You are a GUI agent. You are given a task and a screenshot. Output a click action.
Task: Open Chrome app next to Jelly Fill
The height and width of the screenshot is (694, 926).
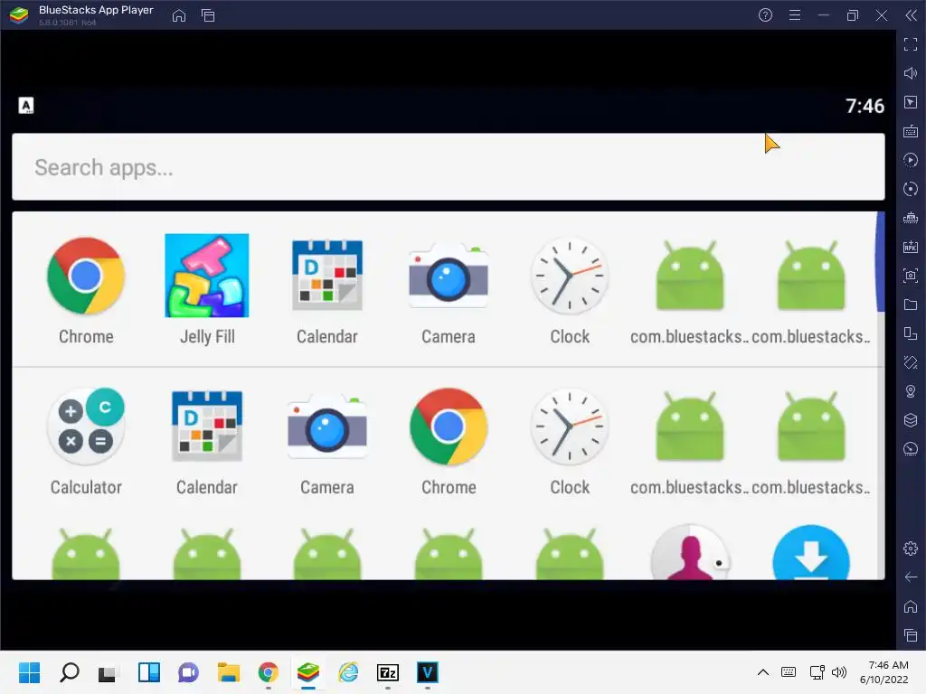click(x=86, y=276)
